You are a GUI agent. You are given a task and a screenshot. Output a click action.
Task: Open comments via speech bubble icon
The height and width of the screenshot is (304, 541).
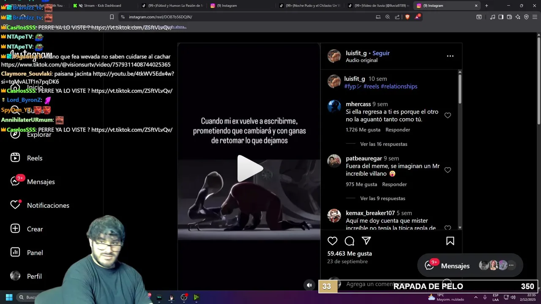coord(350,241)
